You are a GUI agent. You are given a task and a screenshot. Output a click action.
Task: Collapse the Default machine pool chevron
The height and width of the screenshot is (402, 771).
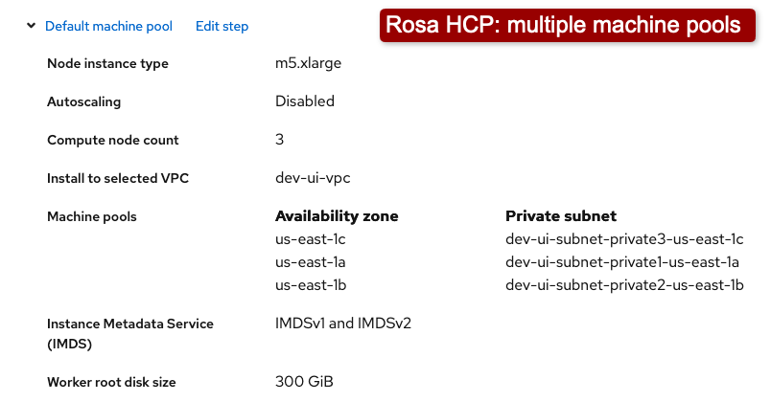pos(32,27)
